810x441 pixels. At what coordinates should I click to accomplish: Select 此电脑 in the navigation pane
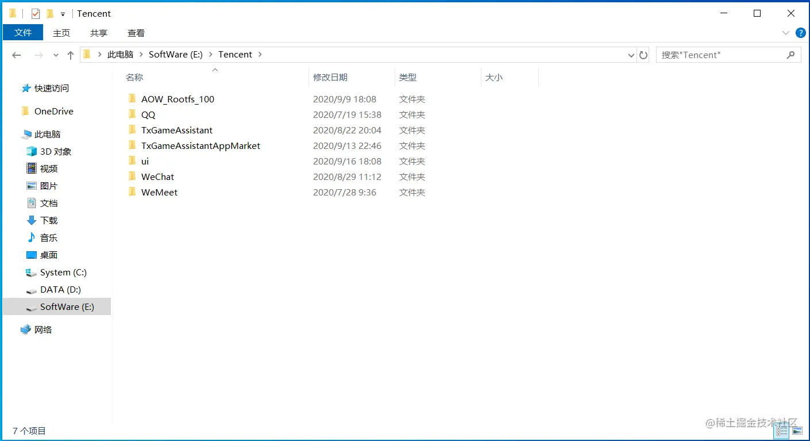[47, 134]
